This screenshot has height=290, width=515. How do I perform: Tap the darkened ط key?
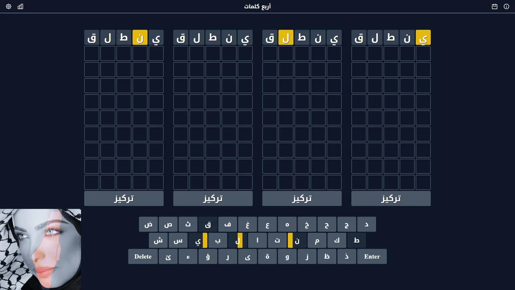(x=356, y=240)
